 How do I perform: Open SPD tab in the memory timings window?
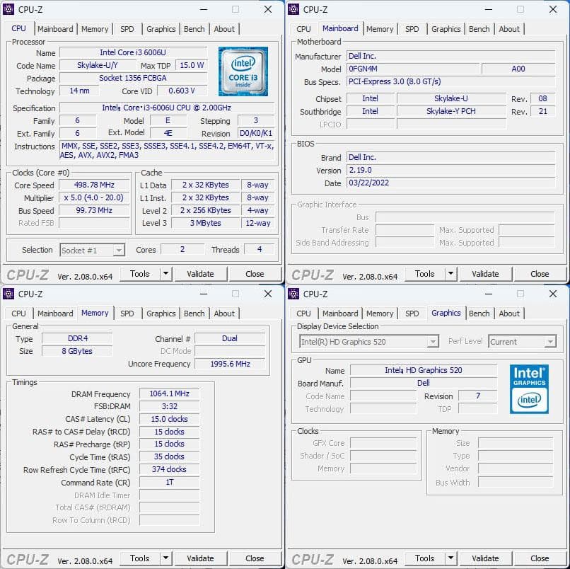tap(127, 314)
